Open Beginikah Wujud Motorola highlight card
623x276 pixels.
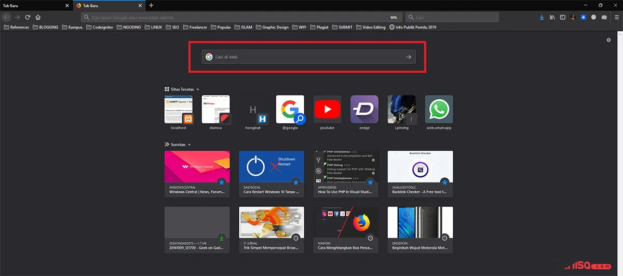[421, 230]
